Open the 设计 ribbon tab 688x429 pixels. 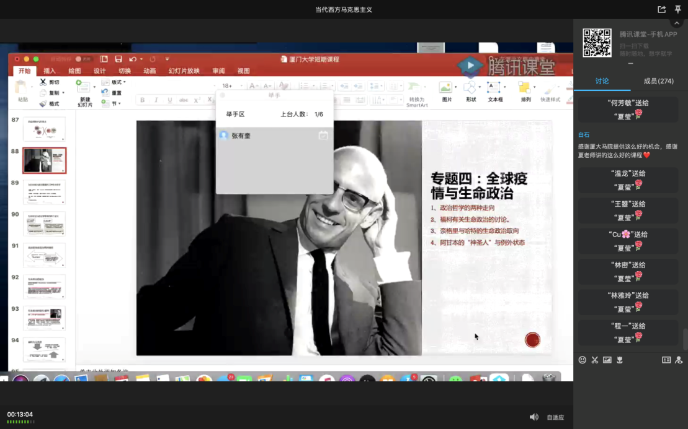pyautogui.click(x=99, y=71)
